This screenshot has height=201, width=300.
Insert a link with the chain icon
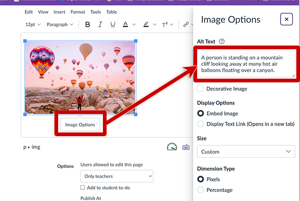pos(186,24)
